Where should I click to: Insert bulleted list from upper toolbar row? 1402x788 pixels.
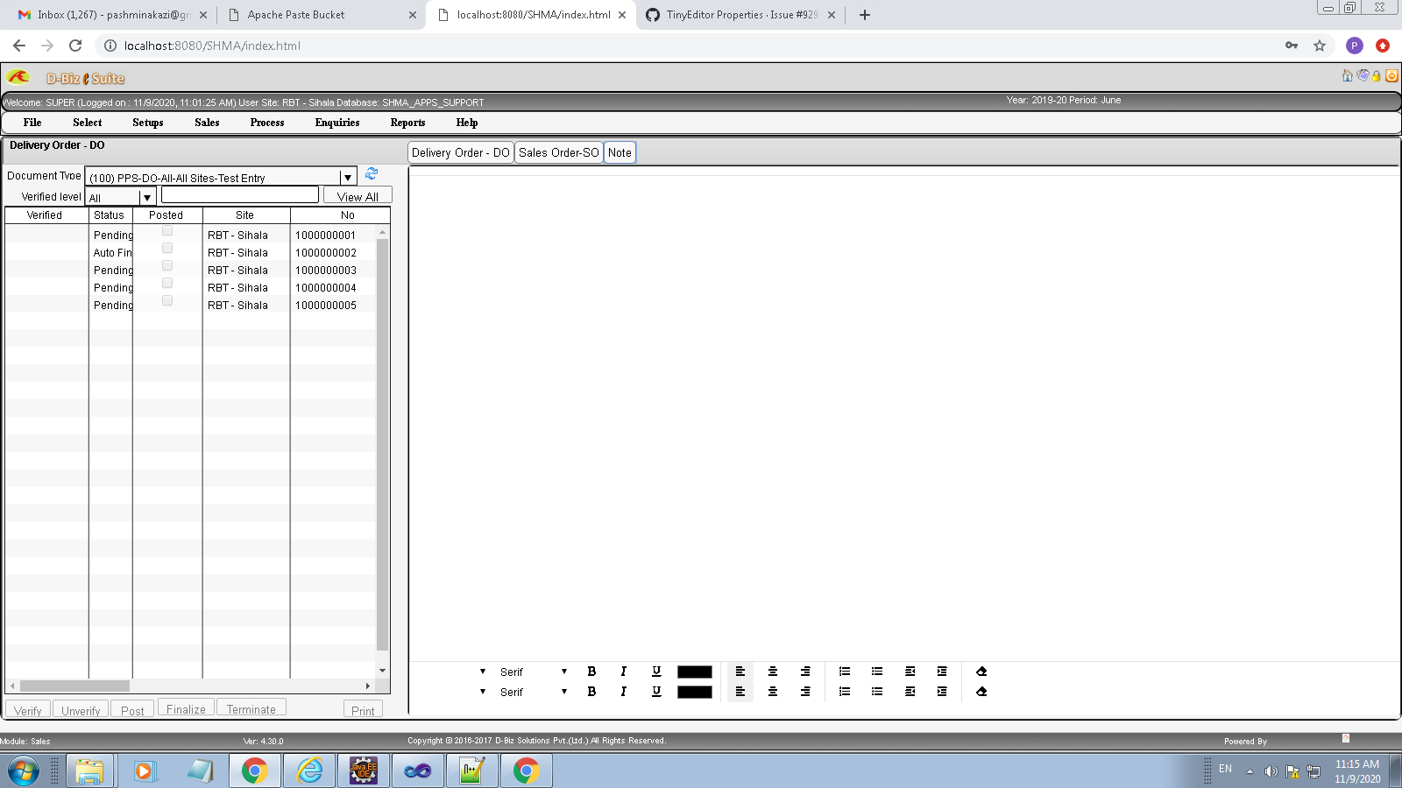click(877, 672)
